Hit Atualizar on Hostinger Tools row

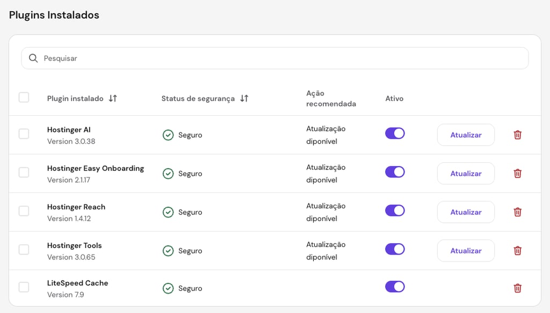(466, 251)
